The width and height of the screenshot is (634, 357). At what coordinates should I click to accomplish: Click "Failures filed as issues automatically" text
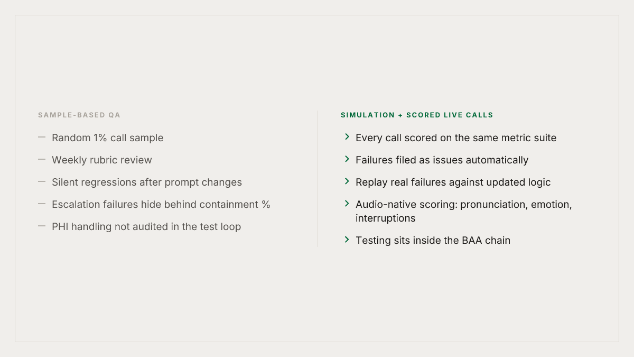(442, 160)
